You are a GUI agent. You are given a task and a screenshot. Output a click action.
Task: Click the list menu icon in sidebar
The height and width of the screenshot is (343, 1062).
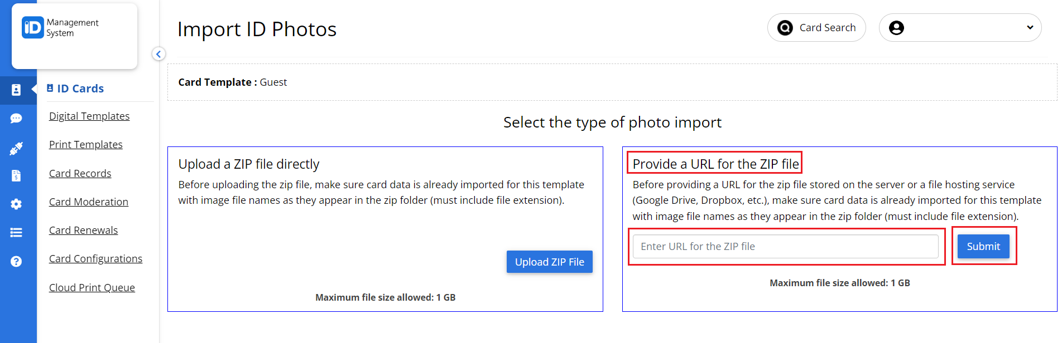coord(17,232)
